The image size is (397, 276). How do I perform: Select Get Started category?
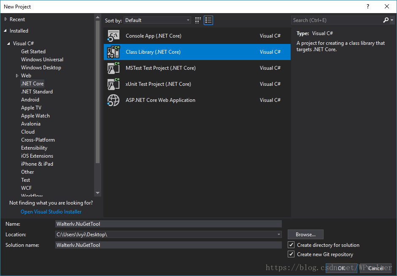(x=33, y=52)
